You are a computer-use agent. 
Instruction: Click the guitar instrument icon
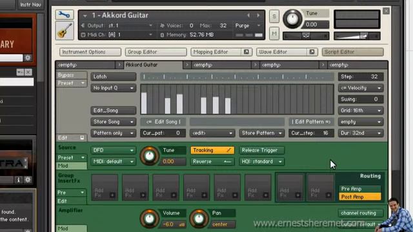[x=65, y=31]
